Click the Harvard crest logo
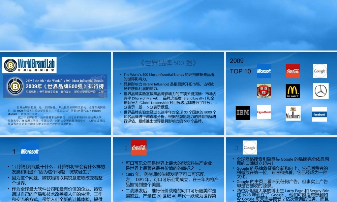337x202 pixels. [264, 91]
